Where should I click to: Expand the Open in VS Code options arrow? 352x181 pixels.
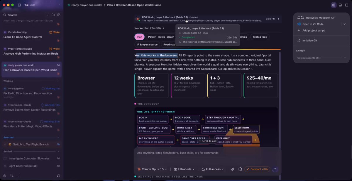tap(344, 24)
